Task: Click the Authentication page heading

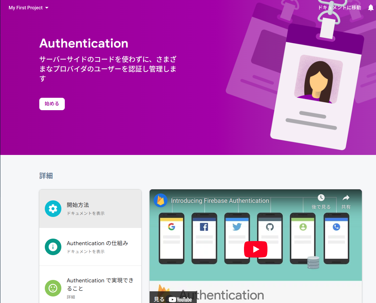Action: pyautogui.click(x=84, y=43)
